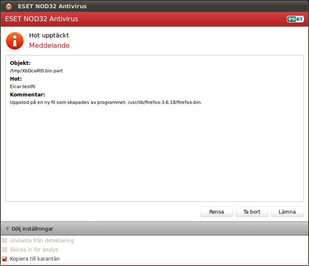Close the ESET NOD32 Antivirus window
Viewport: 309px width, 266px height.
coord(9,6)
